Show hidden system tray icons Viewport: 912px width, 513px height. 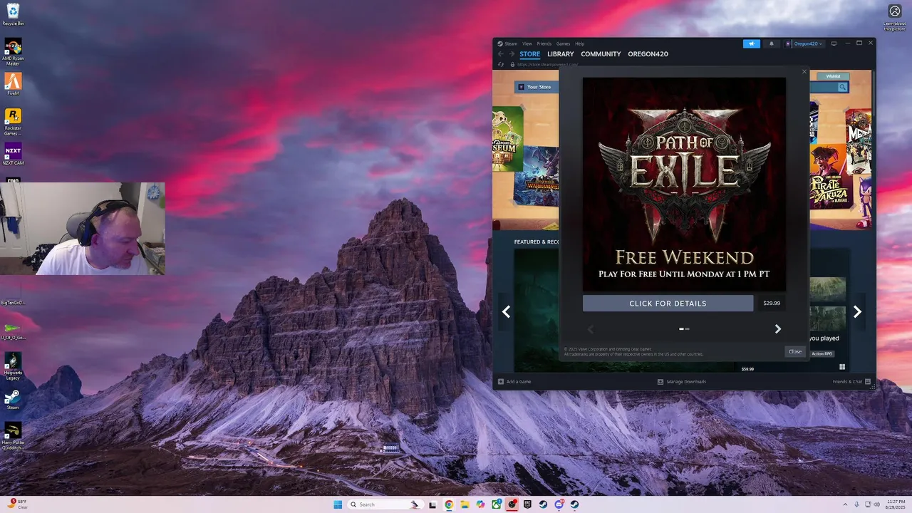(845, 504)
